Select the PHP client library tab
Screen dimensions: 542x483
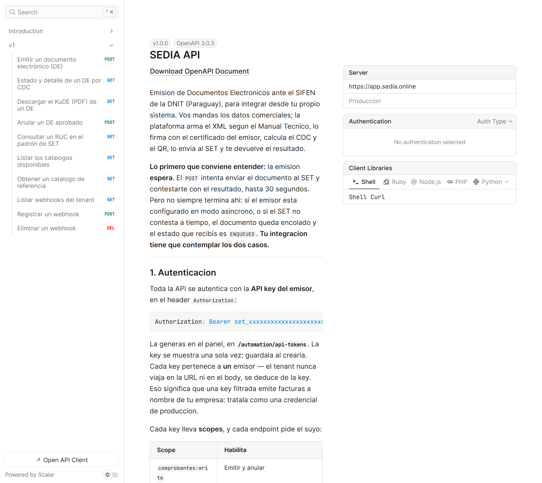coord(457,182)
